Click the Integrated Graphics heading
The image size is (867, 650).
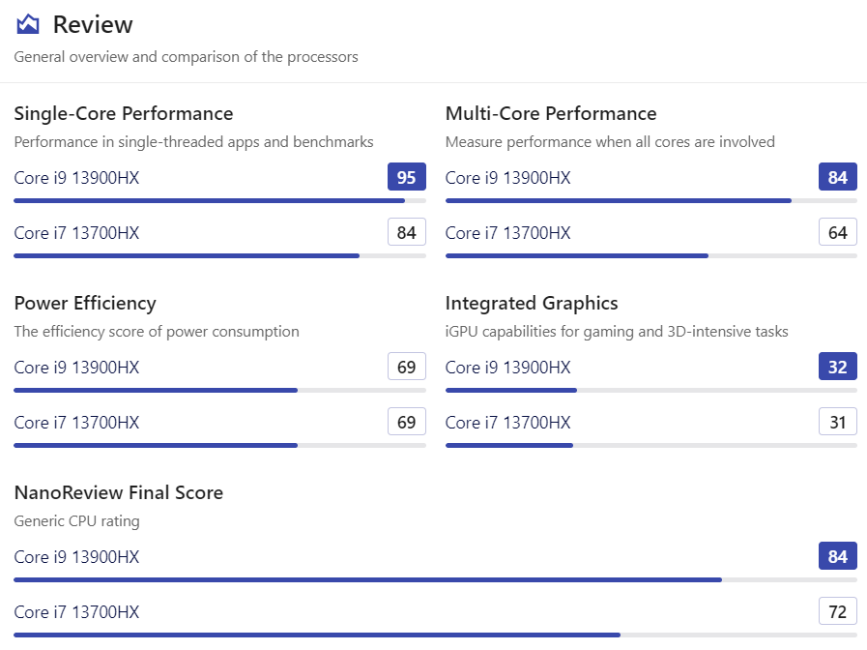(x=532, y=304)
